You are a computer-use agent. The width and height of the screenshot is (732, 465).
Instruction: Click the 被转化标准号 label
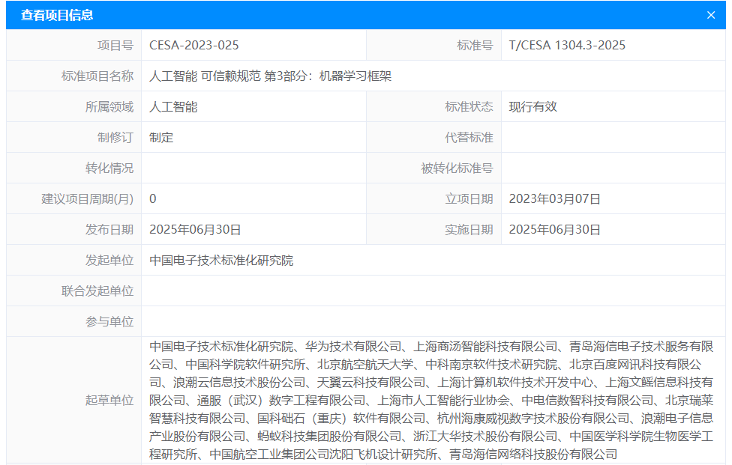click(x=457, y=168)
